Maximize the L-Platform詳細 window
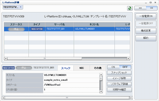Viewport: 159px width, 101px height. point(151,2)
